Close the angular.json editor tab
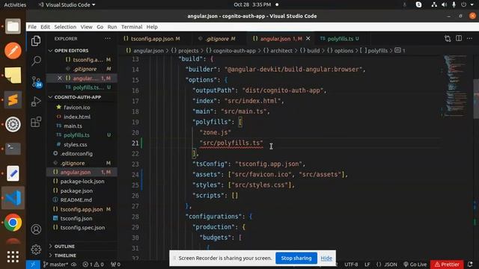479x269 pixels. 308,39
